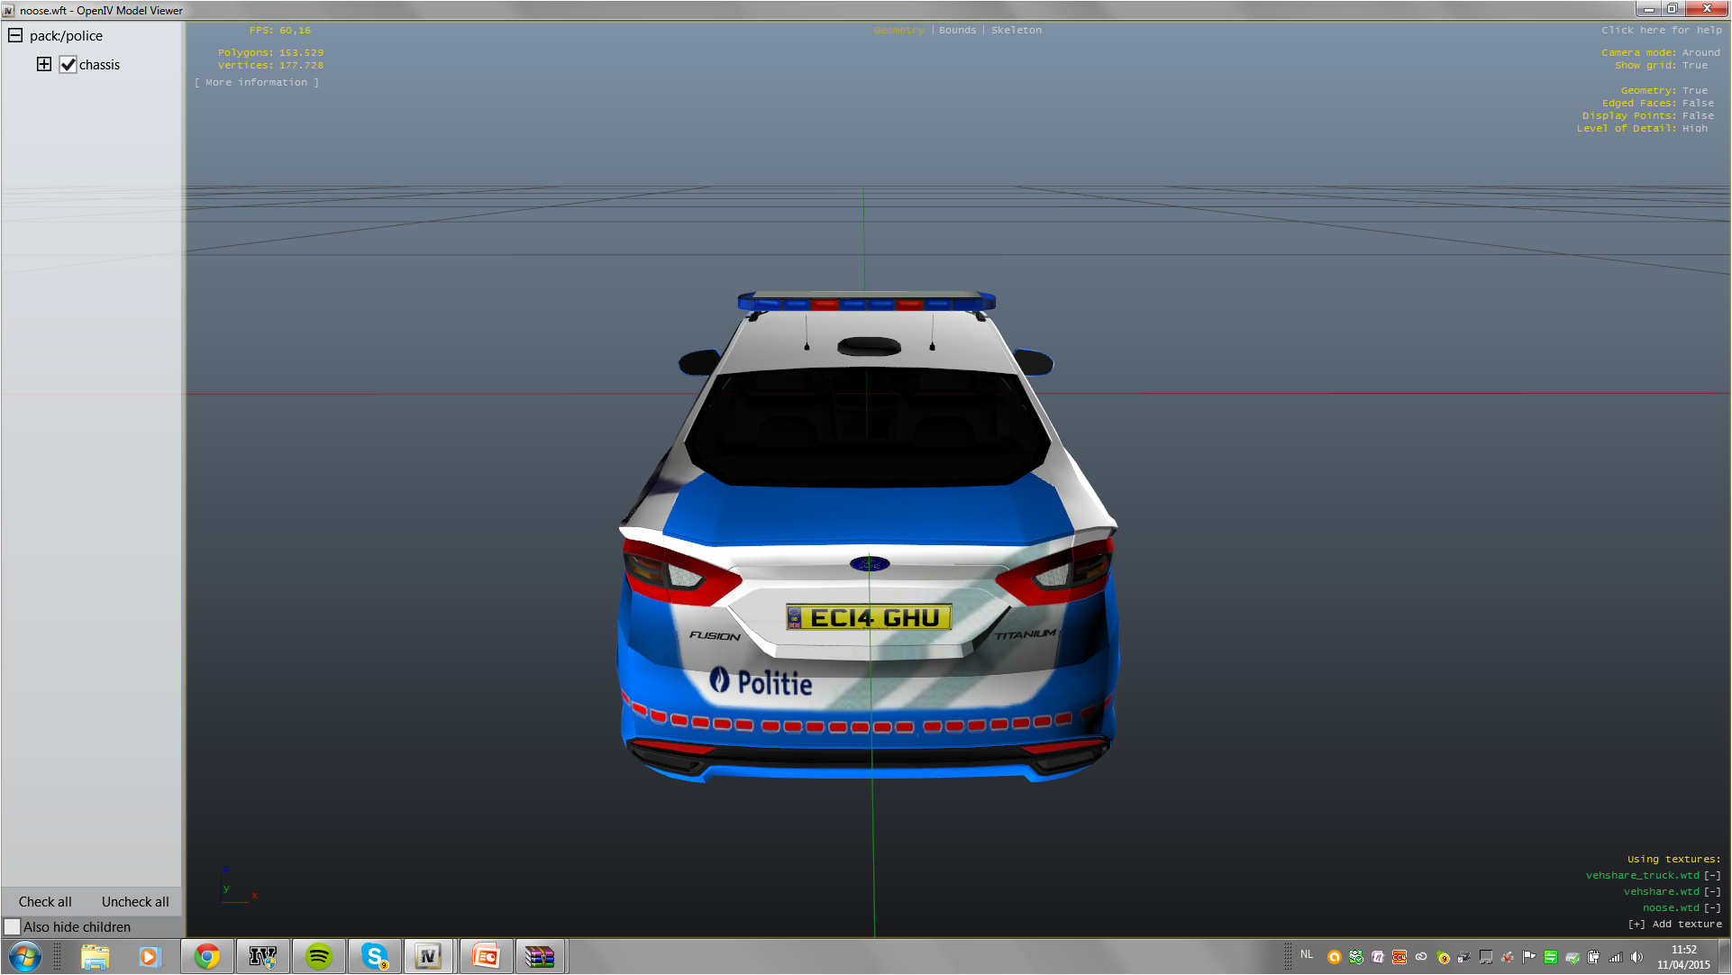Collapse the pack/police tree node

click(x=15, y=35)
